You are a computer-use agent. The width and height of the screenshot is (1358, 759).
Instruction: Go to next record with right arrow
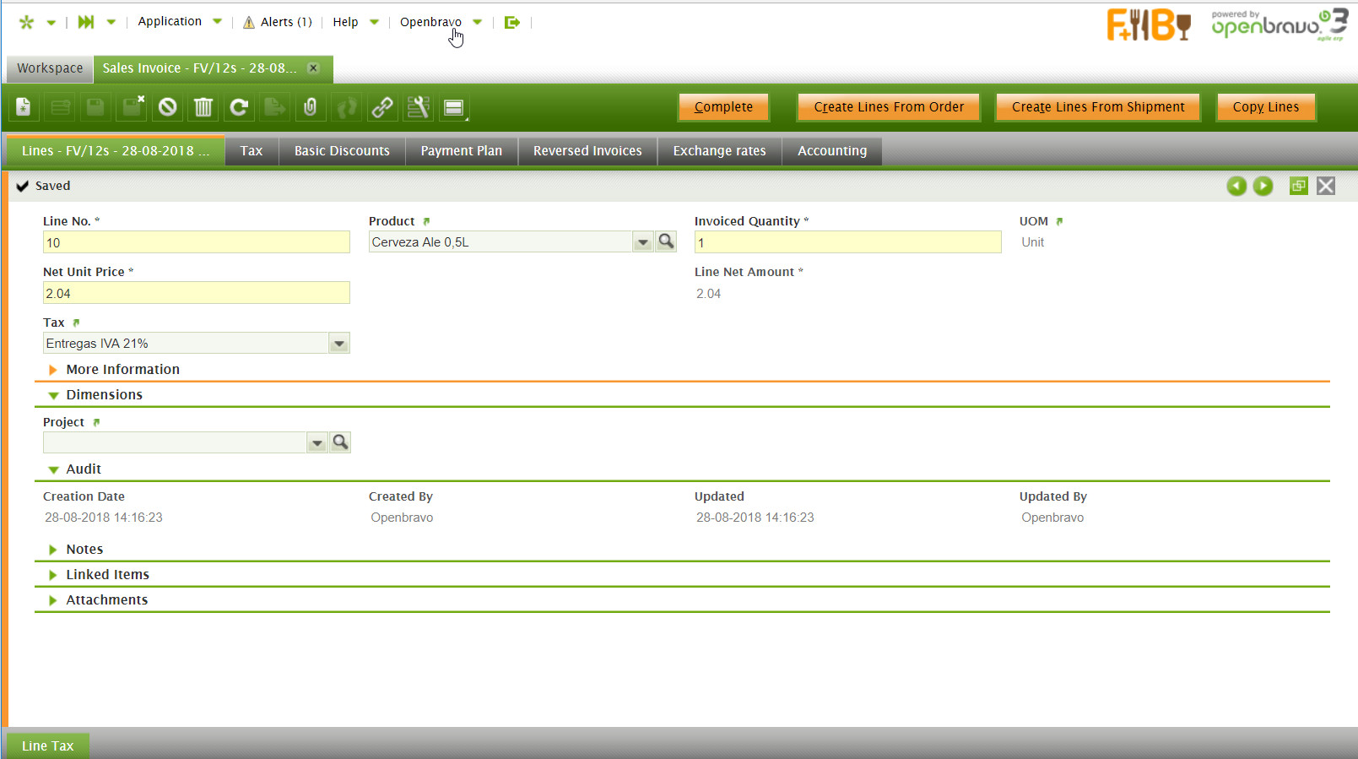point(1263,186)
